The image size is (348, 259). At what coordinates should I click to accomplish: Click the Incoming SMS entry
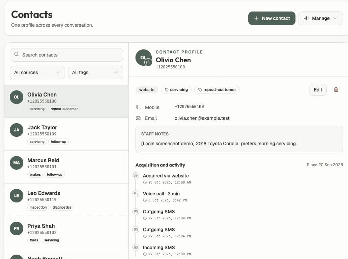159,248
